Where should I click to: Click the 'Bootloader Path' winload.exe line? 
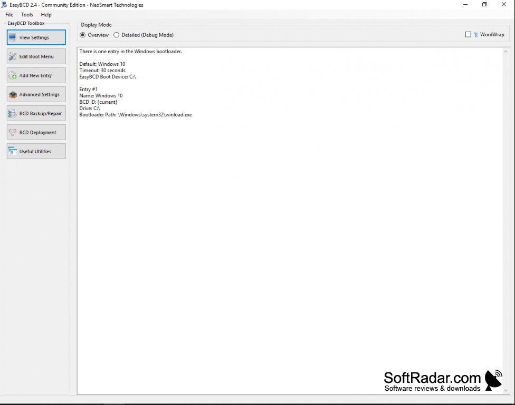click(x=136, y=115)
